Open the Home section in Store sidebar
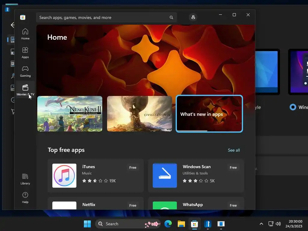This screenshot has width=308, height=231. click(x=25, y=34)
